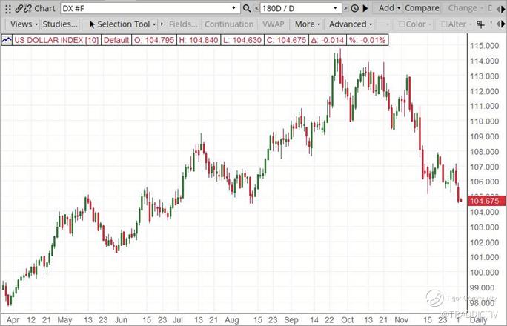
Task: Expand the DX #F symbol dropdown
Action: point(233,8)
